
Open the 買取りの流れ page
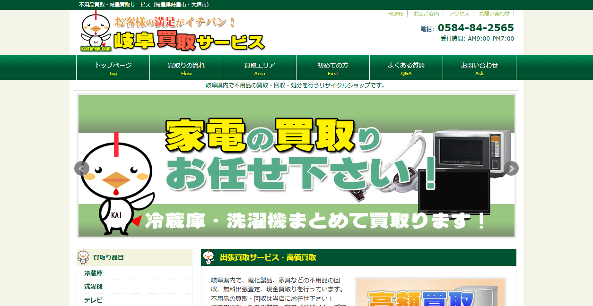pos(186,67)
